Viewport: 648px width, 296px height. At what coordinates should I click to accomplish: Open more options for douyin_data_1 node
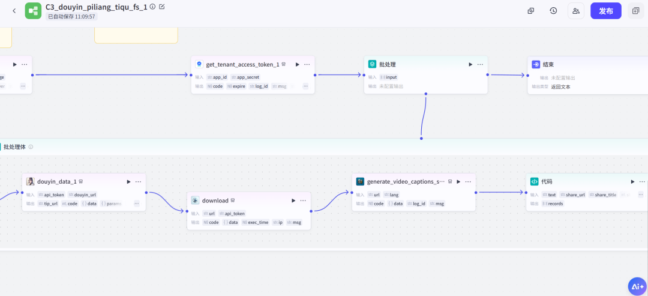(x=138, y=181)
